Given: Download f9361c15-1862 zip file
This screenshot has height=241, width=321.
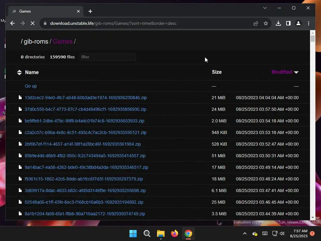Looking at the screenshot, I should point(84,179).
